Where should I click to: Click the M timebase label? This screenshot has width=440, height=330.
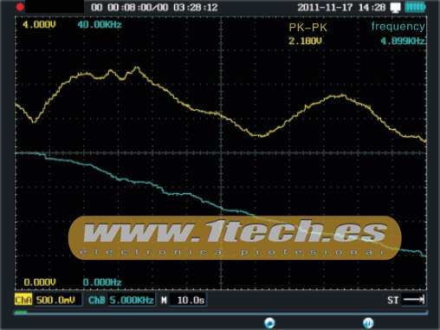164,301
